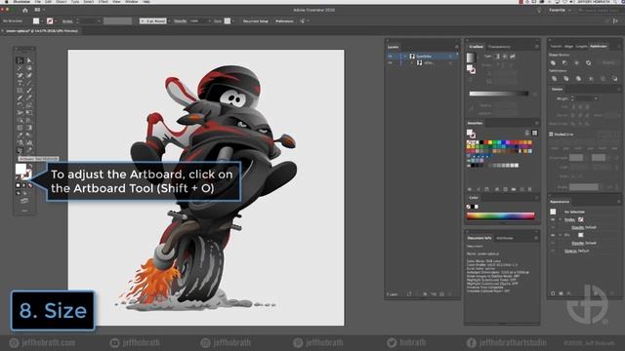The image size is (625, 351).
Task: Click the target circle of the first layer
Action: pyautogui.click(x=451, y=57)
